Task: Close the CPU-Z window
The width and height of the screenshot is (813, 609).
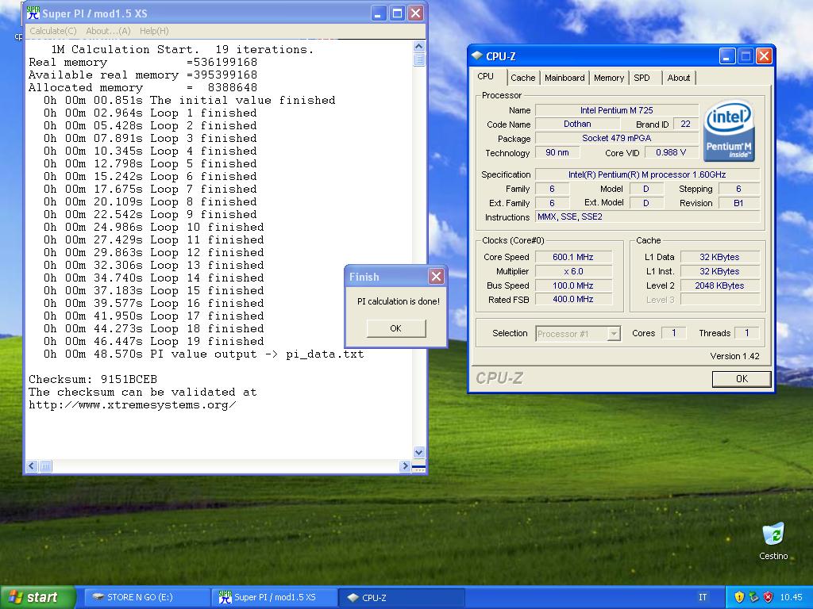Action: pos(764,56)
